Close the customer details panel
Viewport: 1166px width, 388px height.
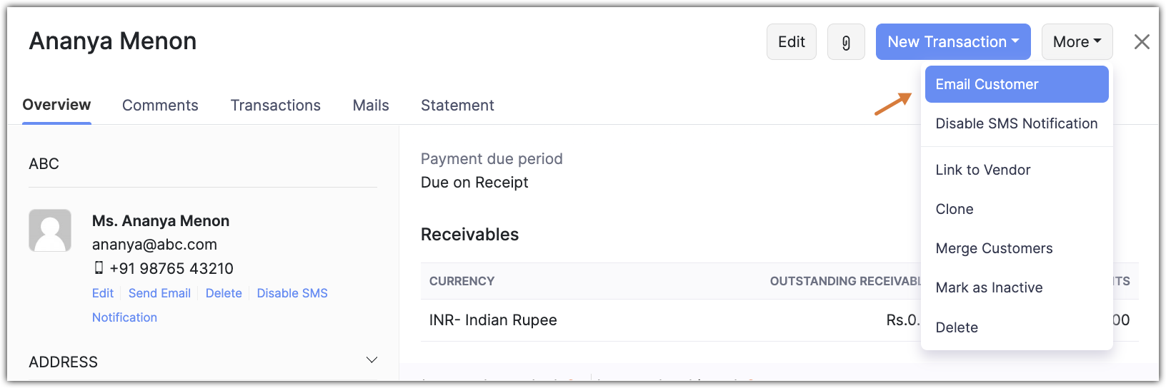[1142, 42]
